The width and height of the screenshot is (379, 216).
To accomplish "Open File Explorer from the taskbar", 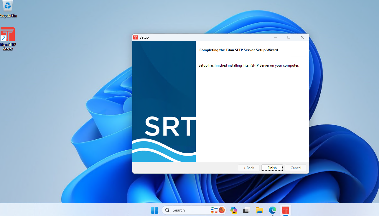I will click(259, 210).
